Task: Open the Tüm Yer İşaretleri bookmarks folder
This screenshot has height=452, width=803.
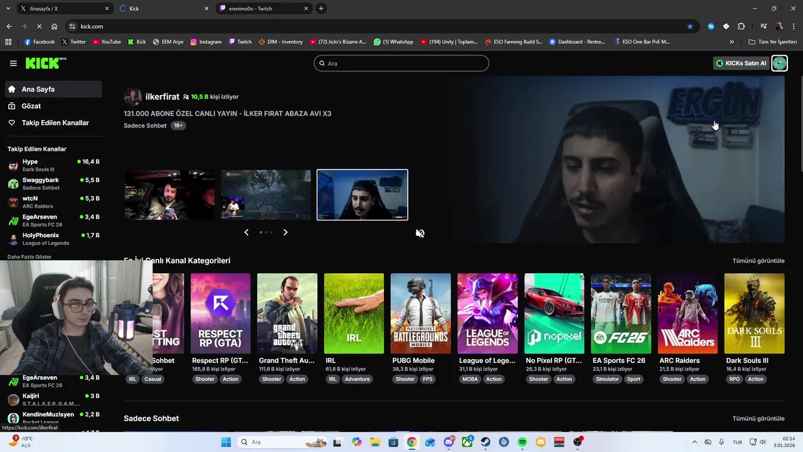Action: (x=773, y=42)
